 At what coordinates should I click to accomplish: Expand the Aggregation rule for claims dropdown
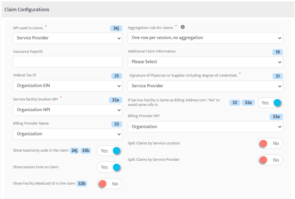click(205, 38)
